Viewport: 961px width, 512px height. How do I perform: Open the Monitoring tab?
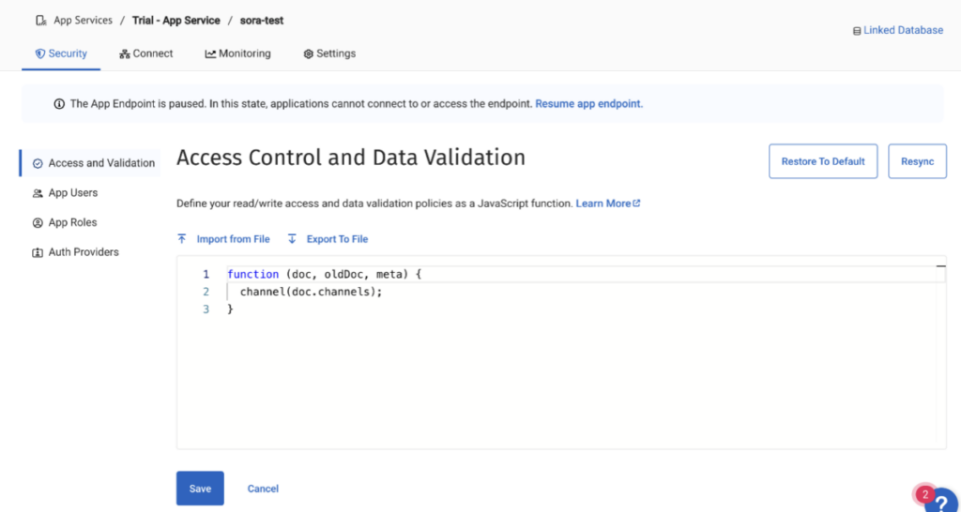click(x=237, y=53)
